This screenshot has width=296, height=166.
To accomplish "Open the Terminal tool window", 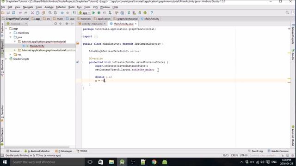I will tap(13, 151).
